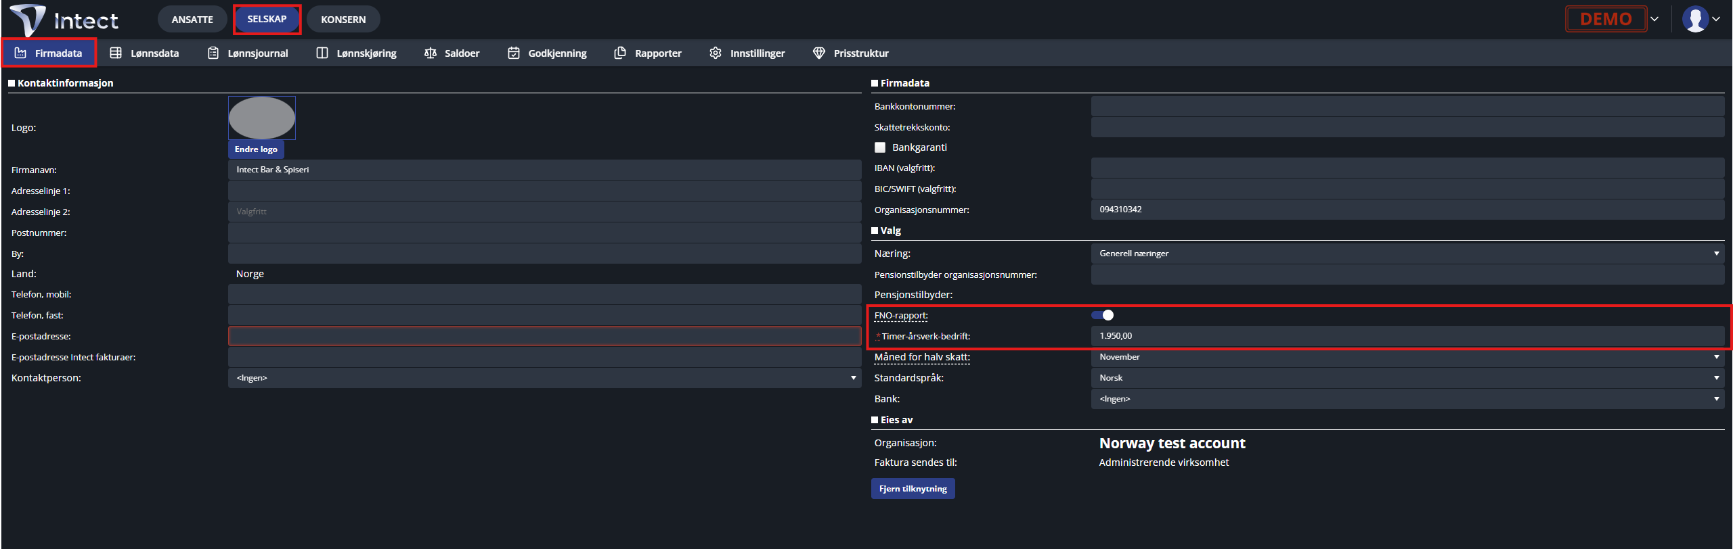Open the Måned for halv skatt dropdown
Viewport: 1733px width, 549px height.
[1407, 357]
